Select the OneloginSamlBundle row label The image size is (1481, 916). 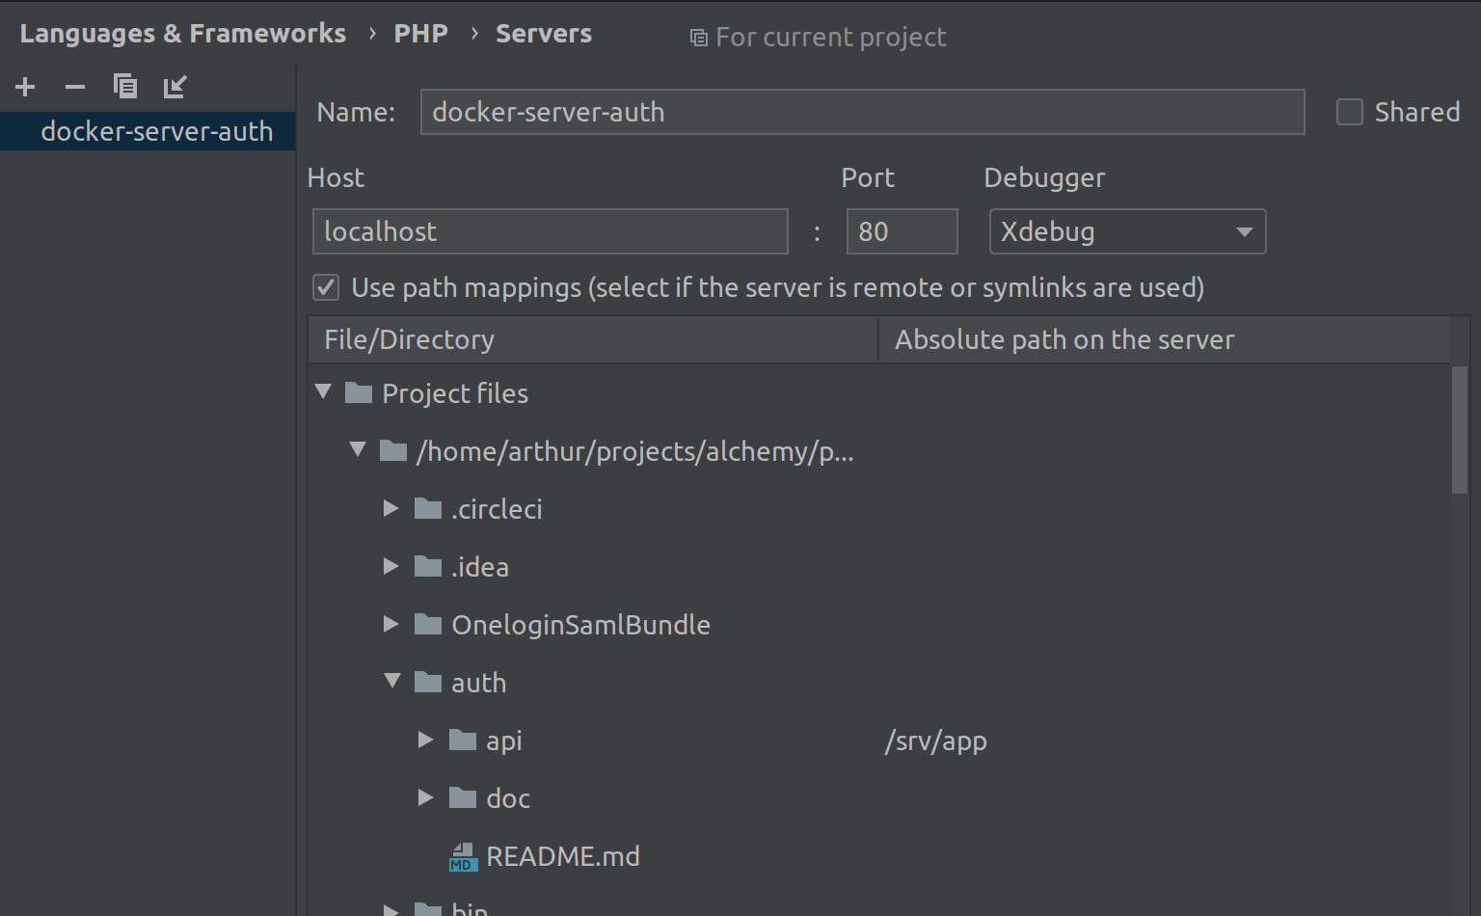580,625
